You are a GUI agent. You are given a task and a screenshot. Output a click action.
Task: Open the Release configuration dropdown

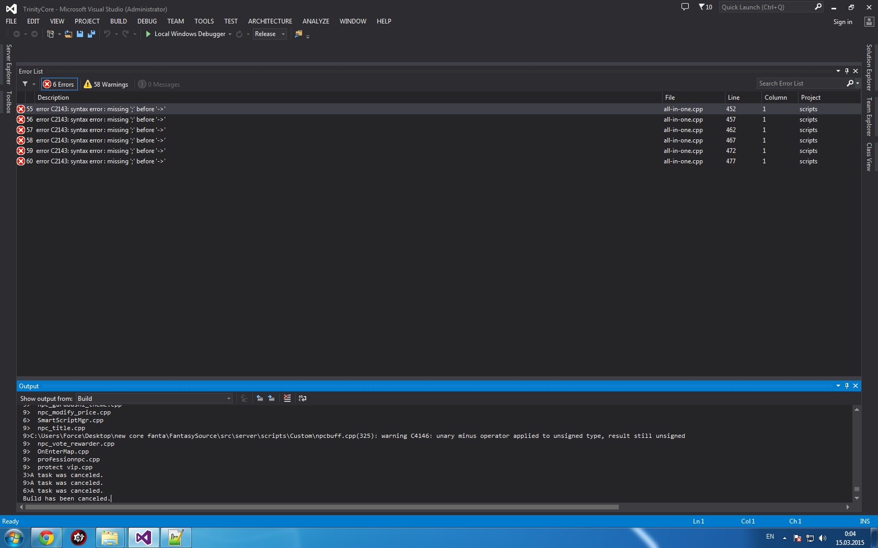click(270, 34)
